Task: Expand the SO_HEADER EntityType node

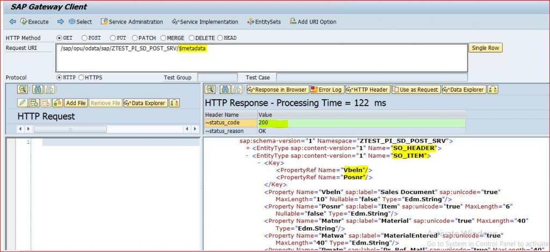Action: coord(248,149)
